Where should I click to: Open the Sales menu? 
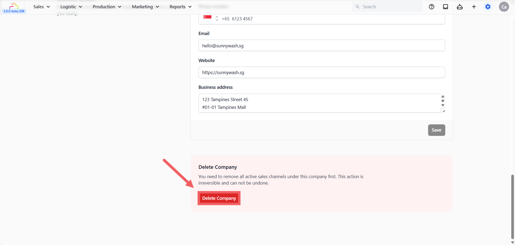pyautogui.click(x=42, y=7)
